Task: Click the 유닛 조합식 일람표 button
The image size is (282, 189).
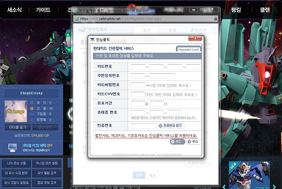Action: tap(16, 183)
